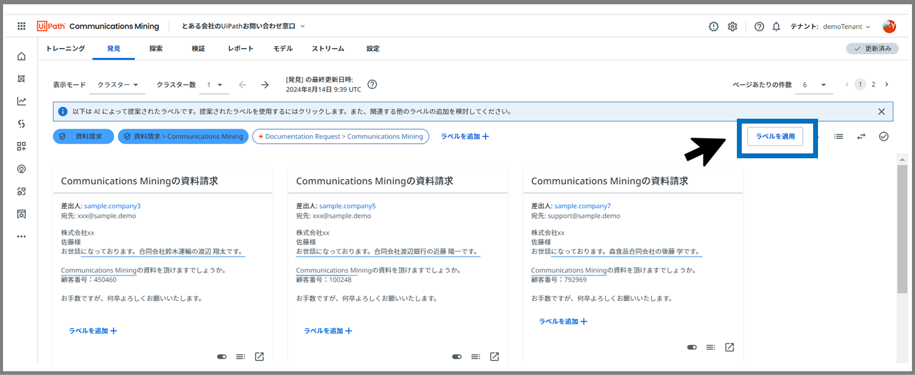Click the 更新済み status chip
This screenshot has height=375, width=915.
pos(872,49)
